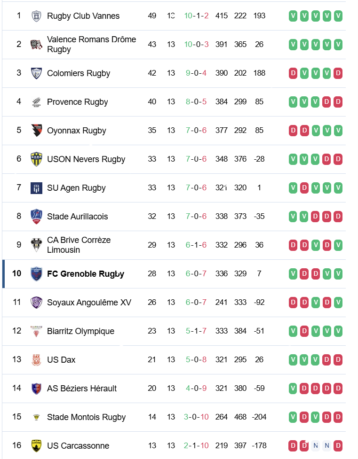The image size is (358, 459).
Task: Open the Biarritz Olympique team page
Action: click(80, 331)
